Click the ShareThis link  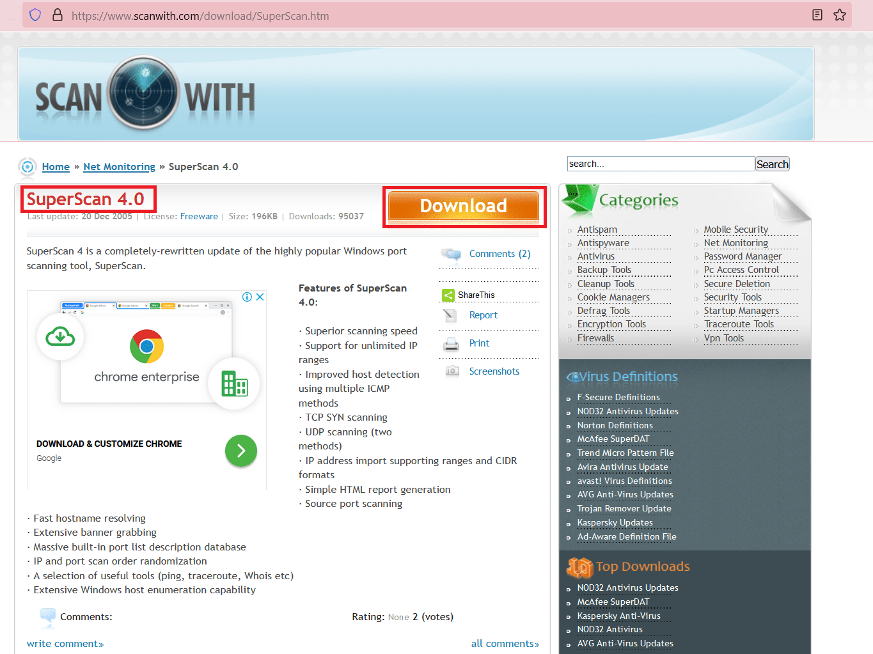coord(476,295)
